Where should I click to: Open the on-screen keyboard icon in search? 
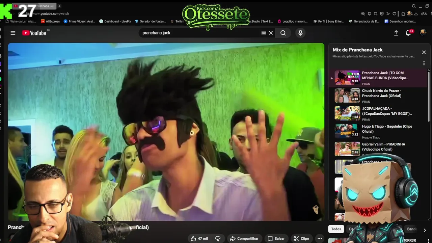(264, 33)
